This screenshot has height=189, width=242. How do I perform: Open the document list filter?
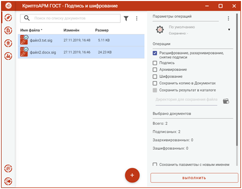coord(126,18)
